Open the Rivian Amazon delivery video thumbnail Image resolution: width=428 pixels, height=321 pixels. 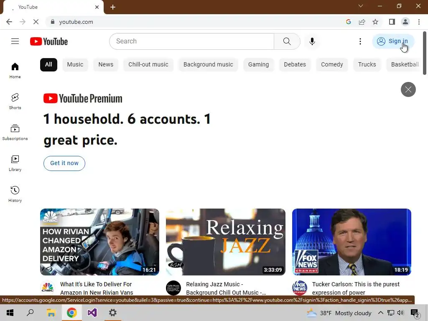click(99, 242)
